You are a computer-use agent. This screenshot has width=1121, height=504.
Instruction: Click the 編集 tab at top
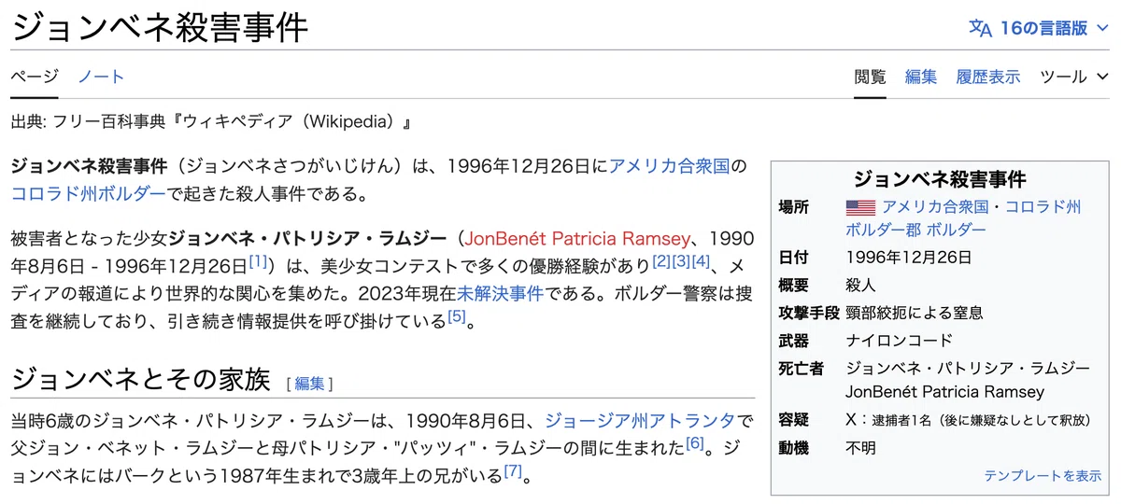pos(921,77)
